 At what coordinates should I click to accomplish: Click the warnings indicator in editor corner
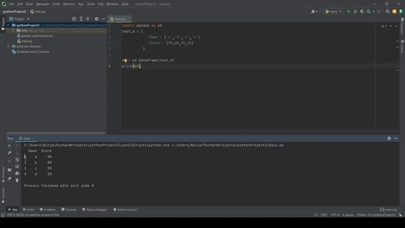coord(384,26)
